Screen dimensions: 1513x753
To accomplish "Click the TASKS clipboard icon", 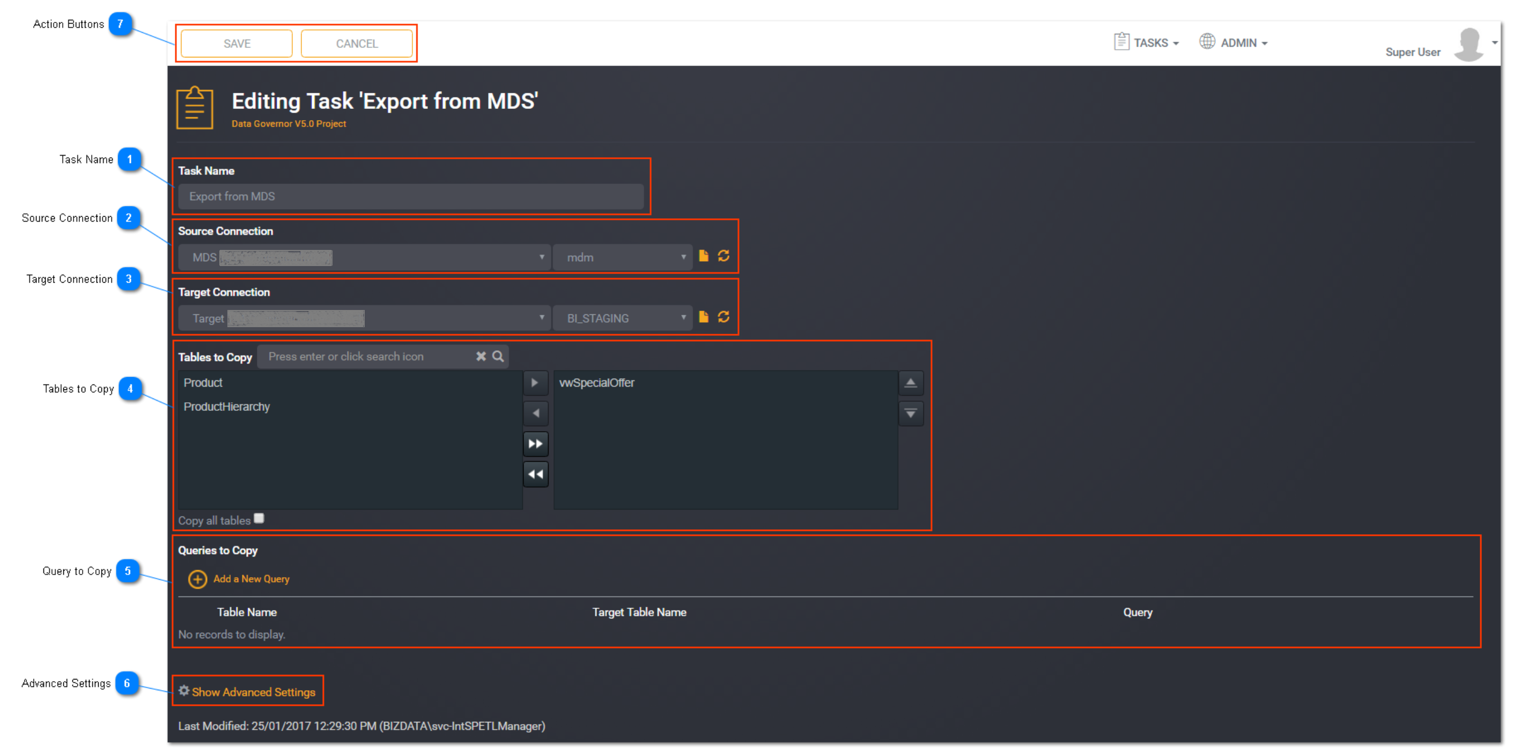I will [x=1121, y=42].
